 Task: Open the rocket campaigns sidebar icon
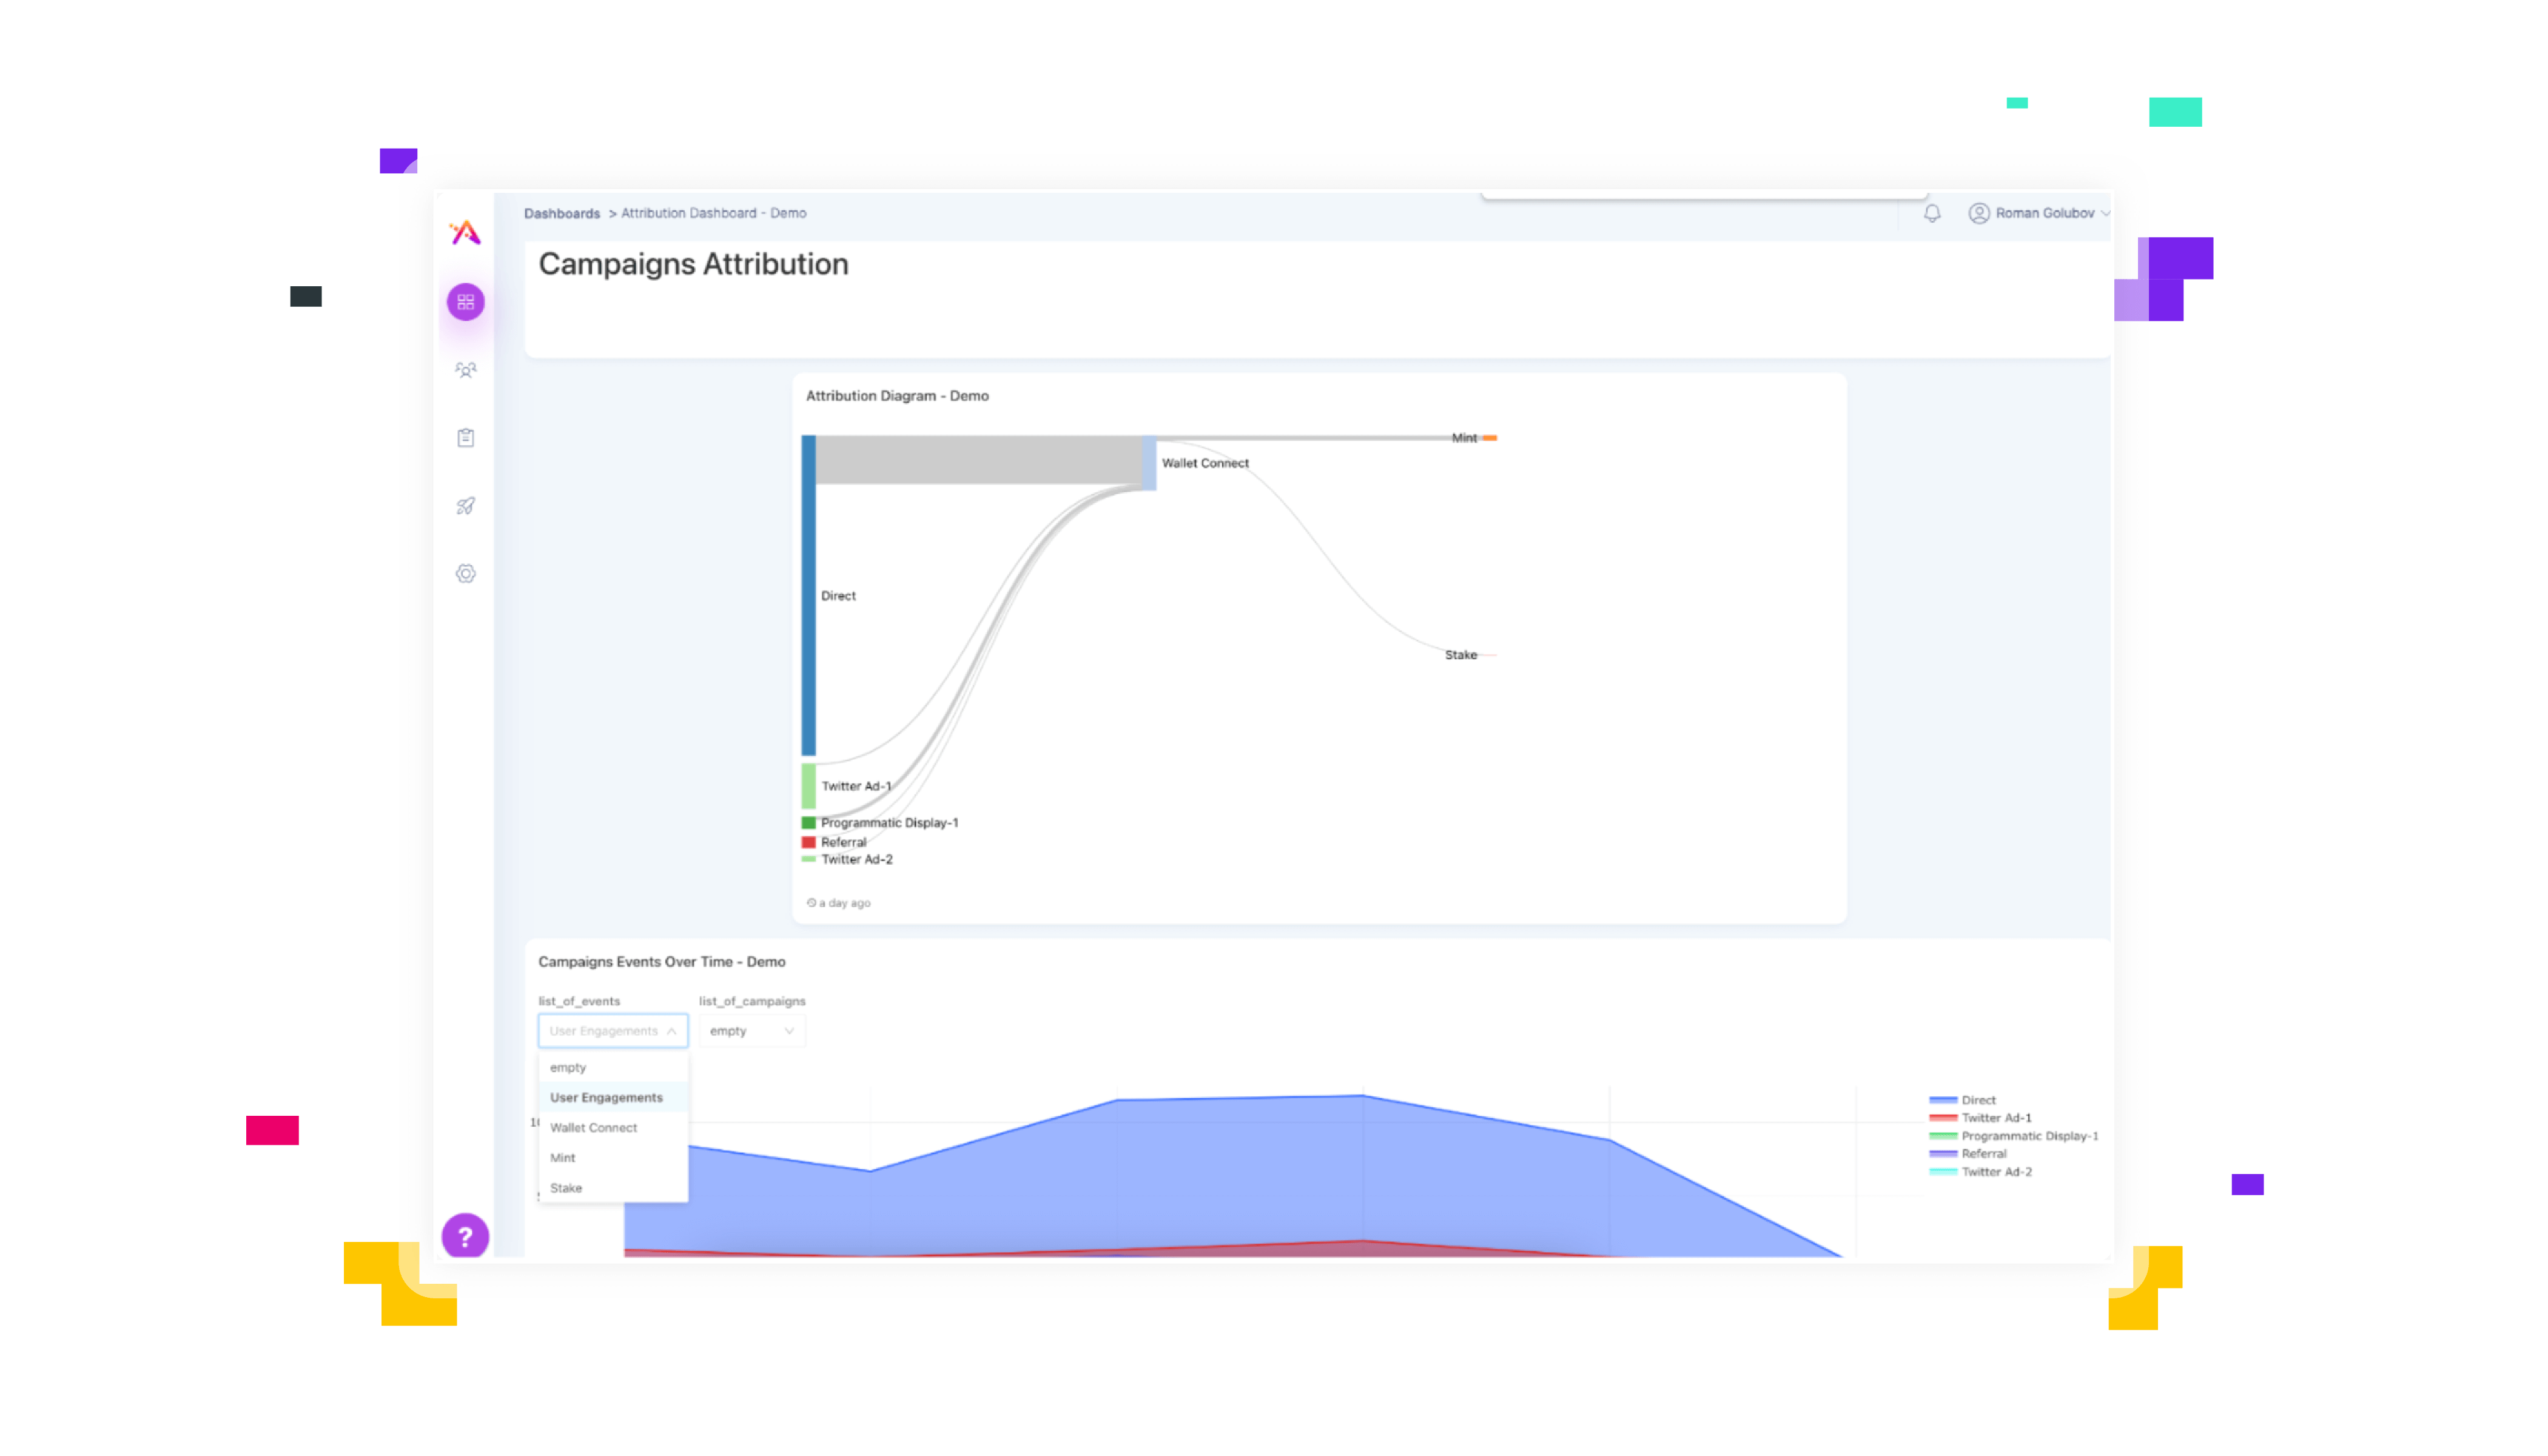[x=465, y=506]
